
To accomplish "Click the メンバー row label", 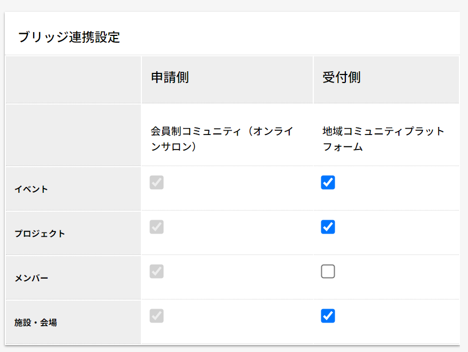I will tap(31, 278).
